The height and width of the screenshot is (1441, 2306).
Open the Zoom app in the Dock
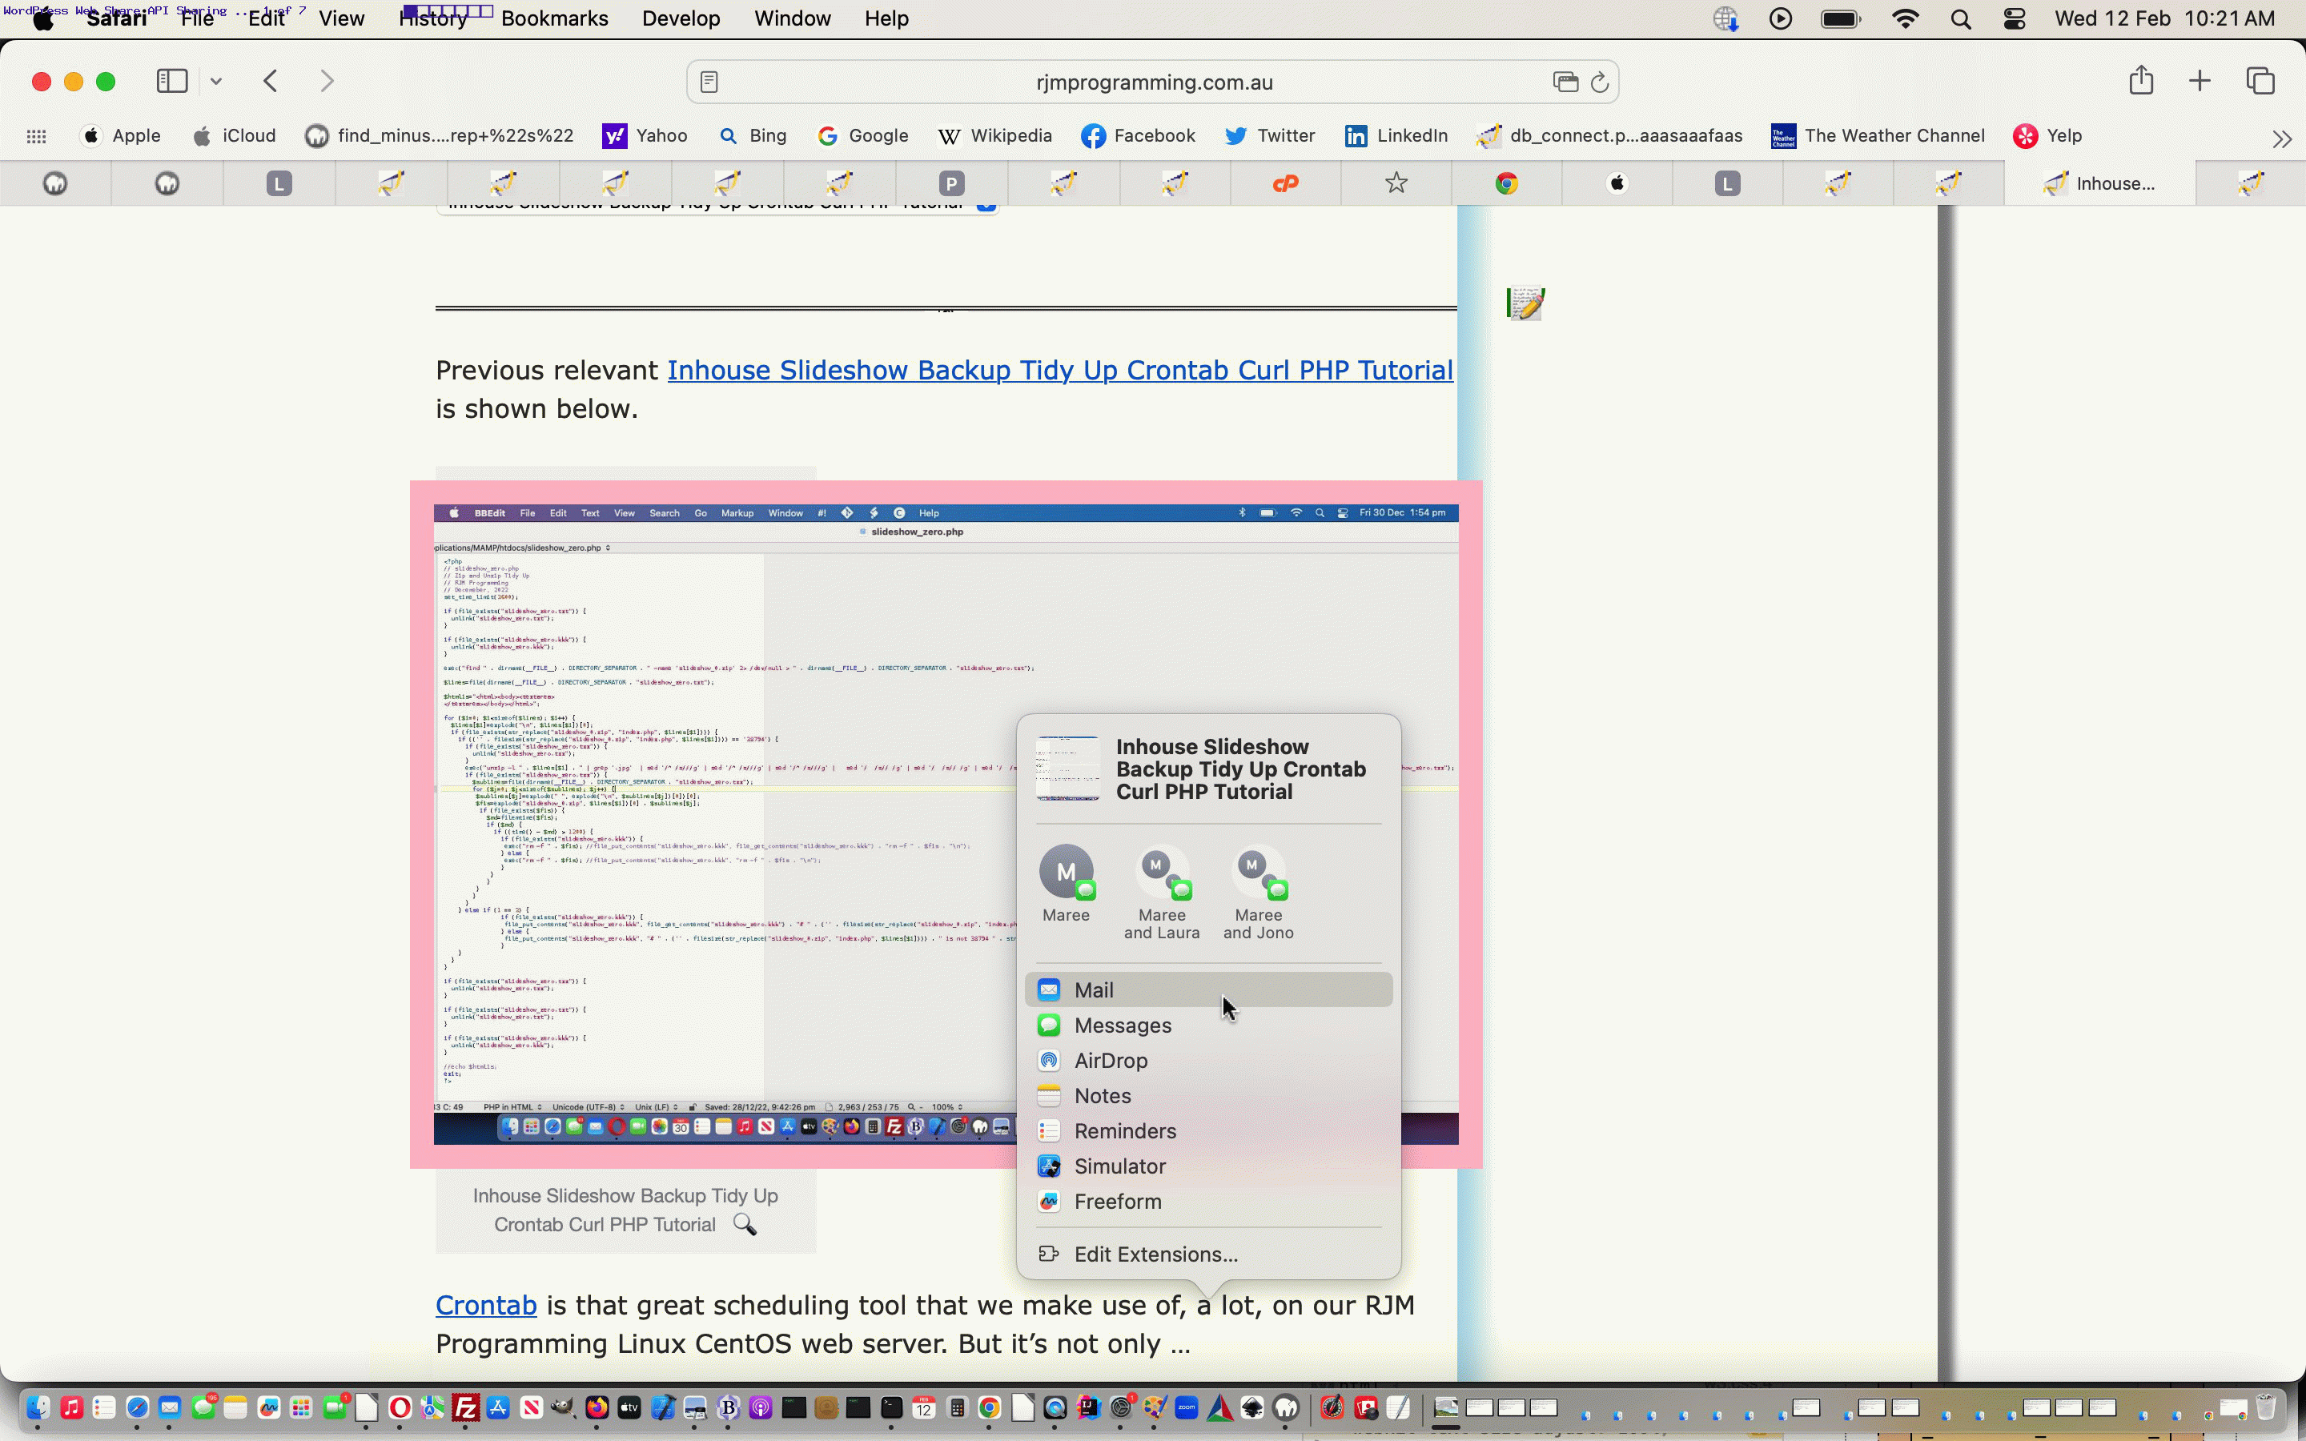[1187, 1407]
